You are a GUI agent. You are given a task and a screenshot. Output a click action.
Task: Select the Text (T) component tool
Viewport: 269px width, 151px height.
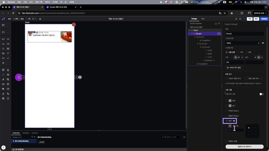8,53
